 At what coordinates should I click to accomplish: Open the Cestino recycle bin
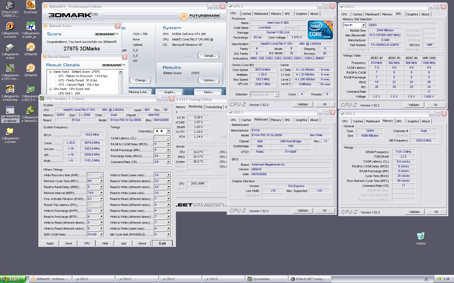point(421,238)
